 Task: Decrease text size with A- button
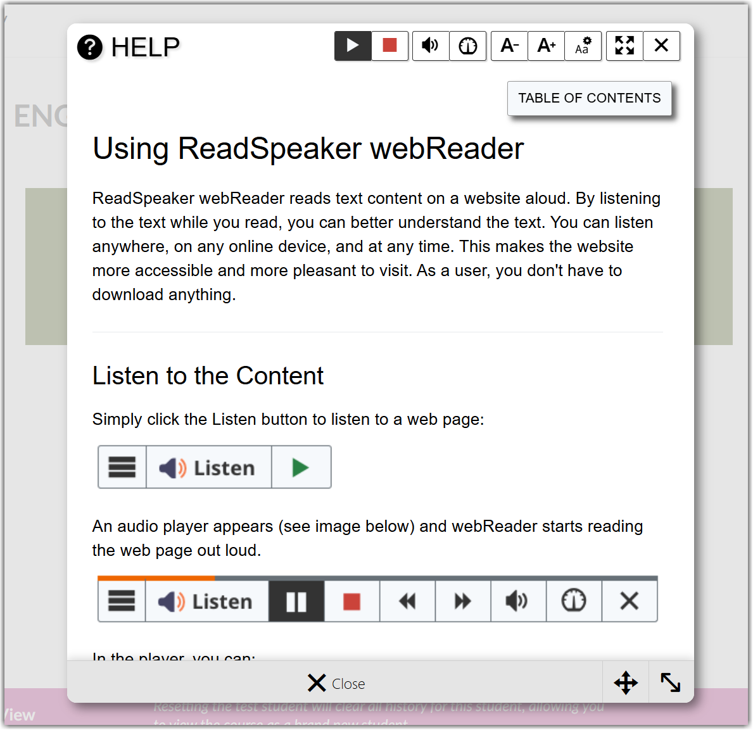[510, 46]
